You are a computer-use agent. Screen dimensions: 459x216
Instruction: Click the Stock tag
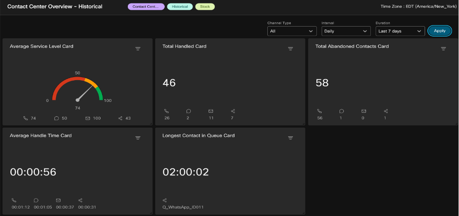[205, 7]
